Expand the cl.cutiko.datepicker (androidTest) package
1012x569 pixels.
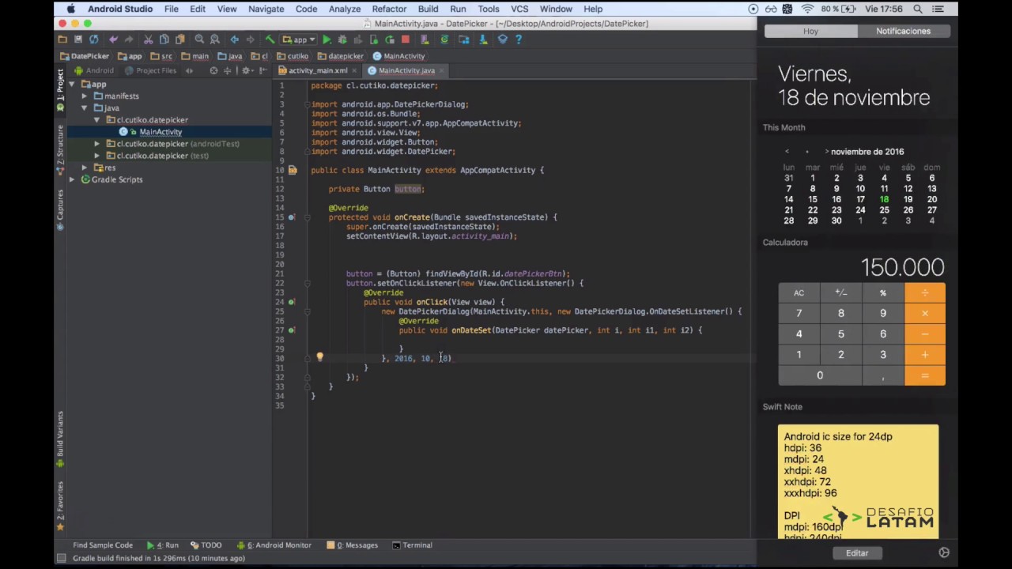click(x=97, y=144)
